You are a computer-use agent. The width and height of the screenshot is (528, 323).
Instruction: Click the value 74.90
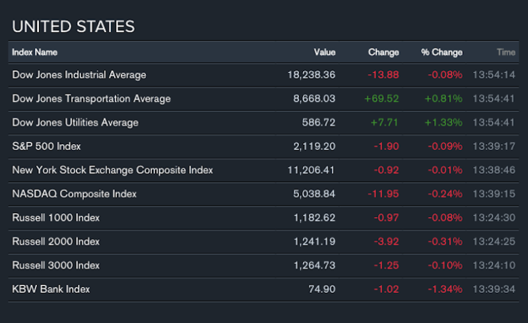322,289
